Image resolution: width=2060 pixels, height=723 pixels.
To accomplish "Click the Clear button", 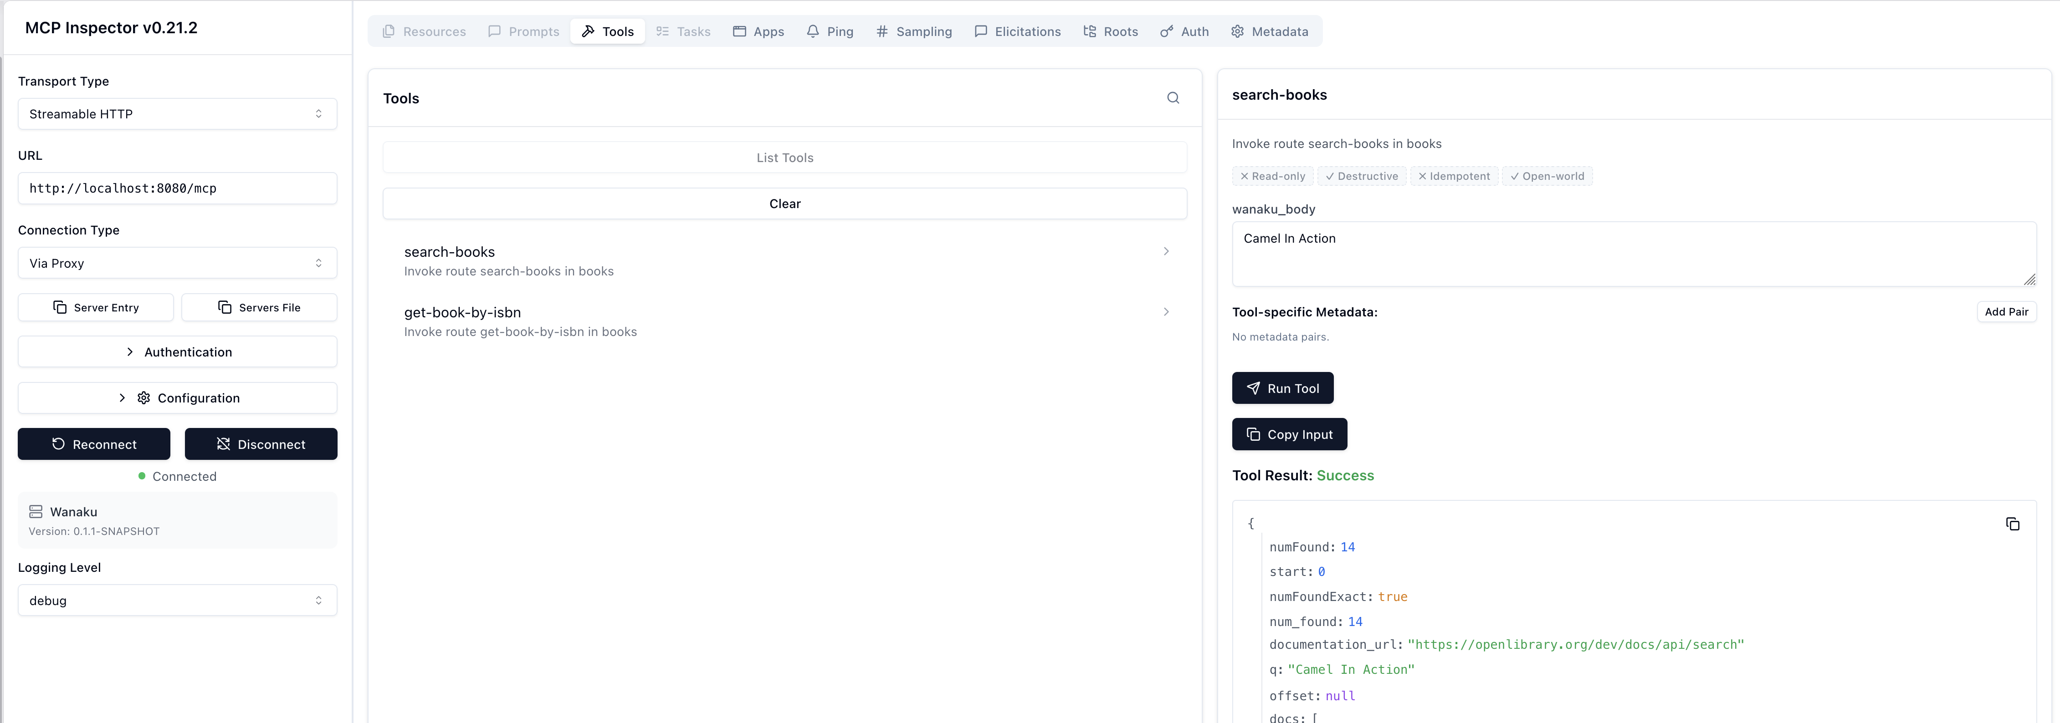I will click(x=784, y=204).
